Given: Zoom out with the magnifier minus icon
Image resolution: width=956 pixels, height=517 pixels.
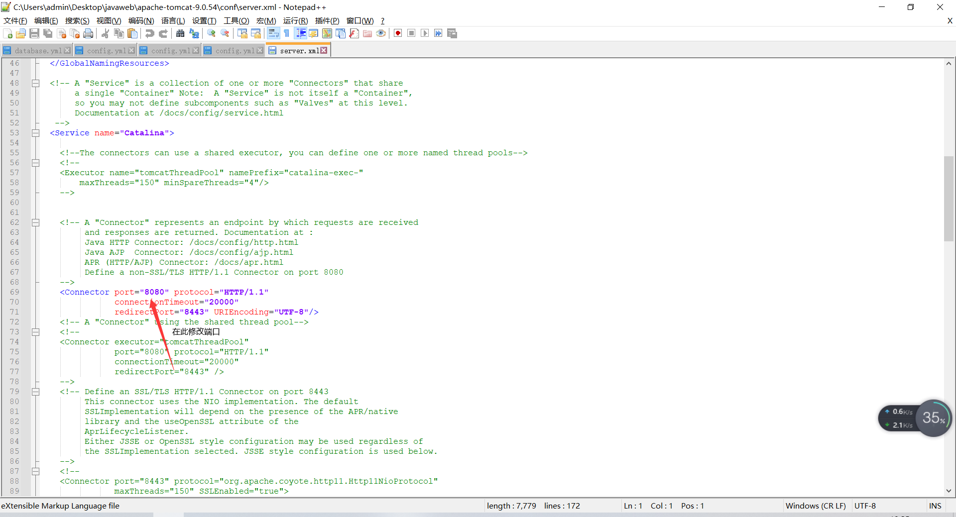Looking at the screenshot, I should click(225, 33).
